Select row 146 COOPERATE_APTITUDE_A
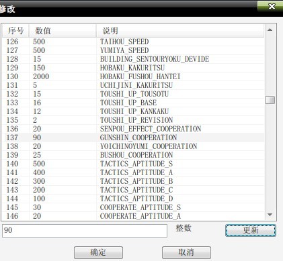 point(133,216)
